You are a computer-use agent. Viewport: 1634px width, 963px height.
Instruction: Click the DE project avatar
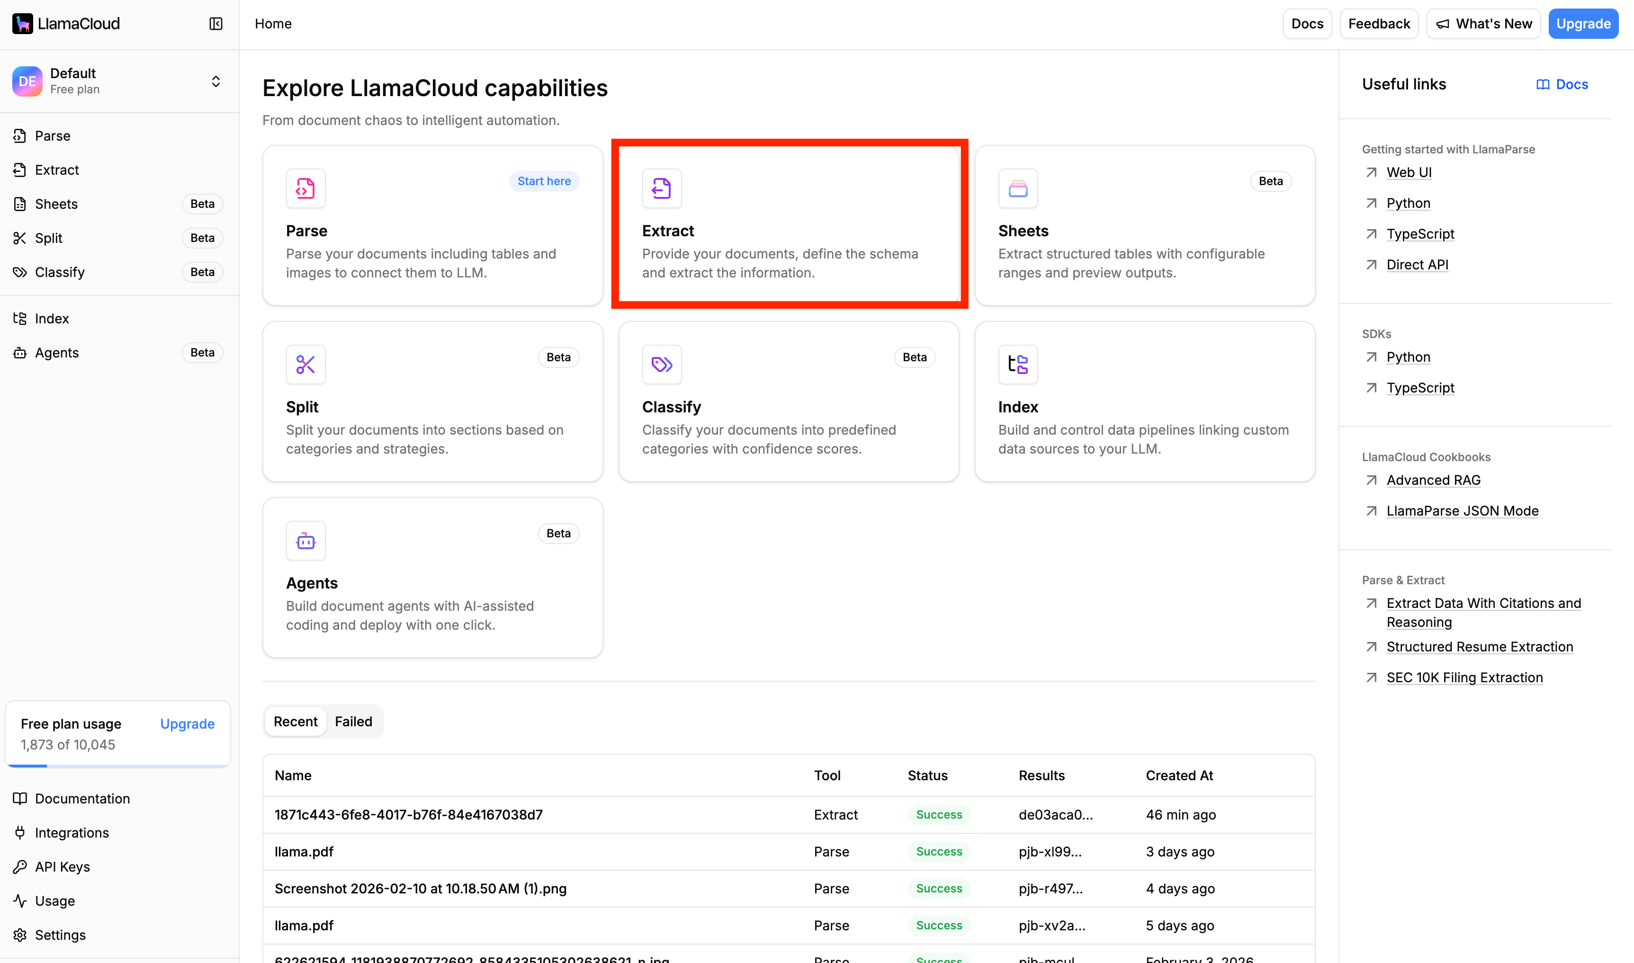pyautogui.click(x=27, y=81)
